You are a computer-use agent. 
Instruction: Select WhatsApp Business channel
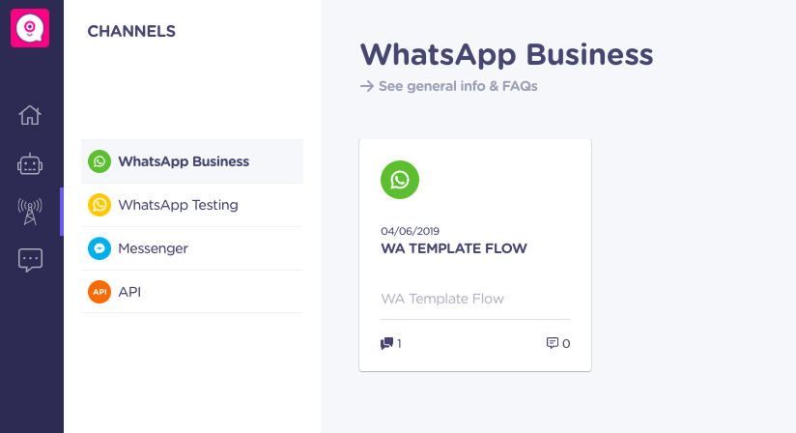[192, 161]
